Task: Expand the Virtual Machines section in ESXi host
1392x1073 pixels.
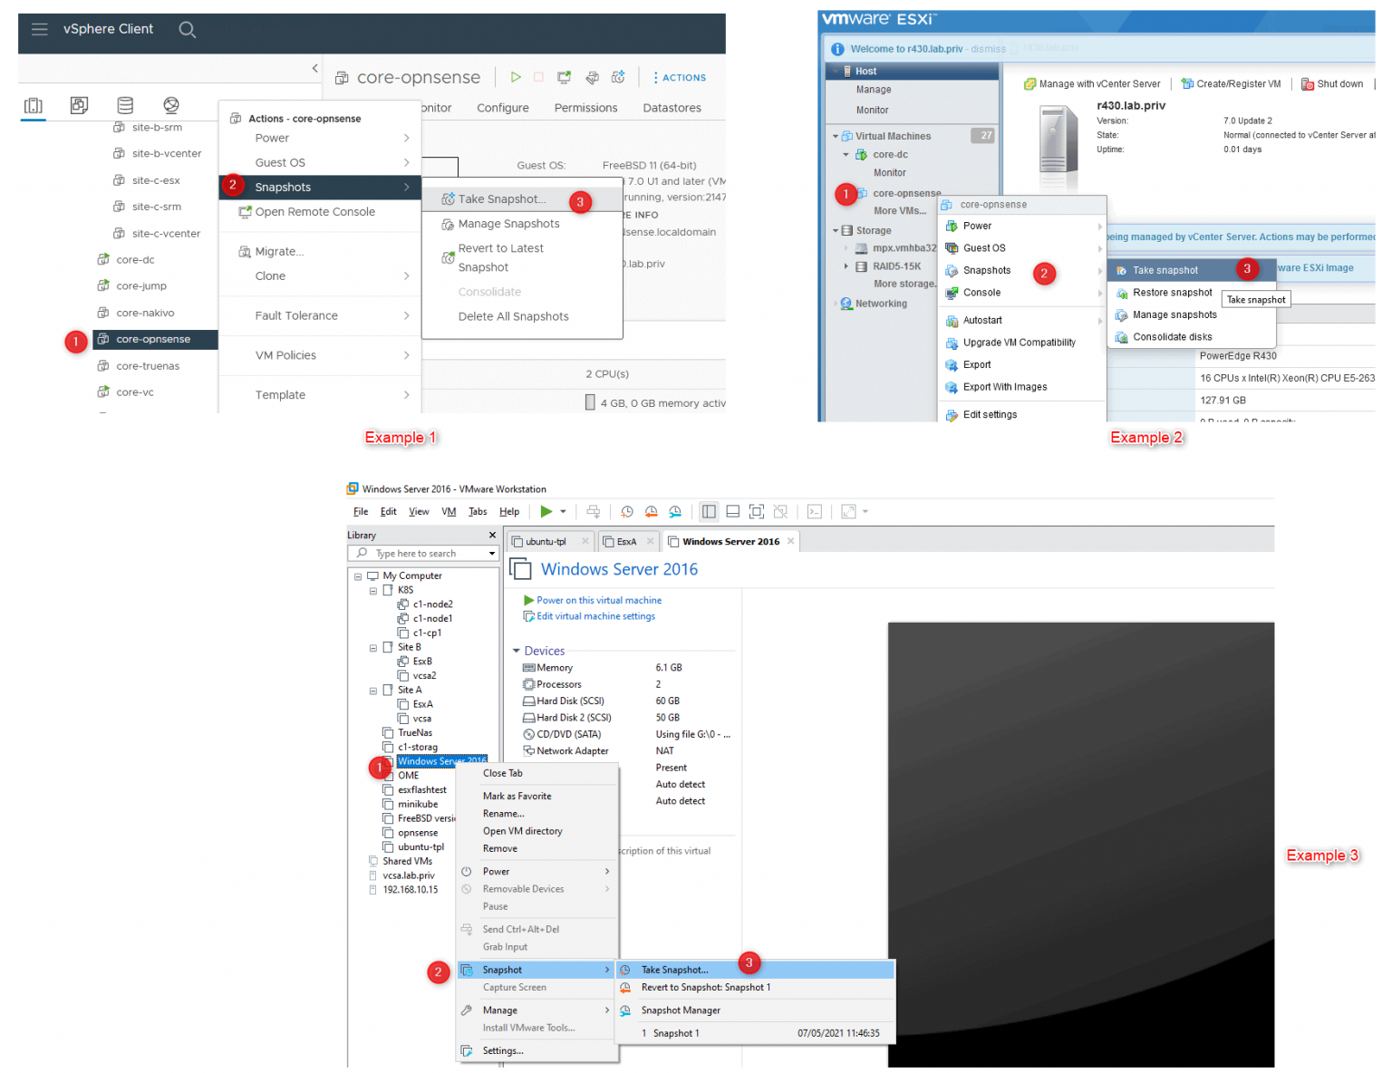Action: [x=836, y=135]
